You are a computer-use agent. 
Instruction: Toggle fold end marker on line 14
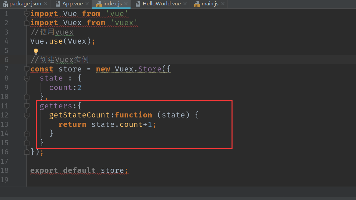27,134
